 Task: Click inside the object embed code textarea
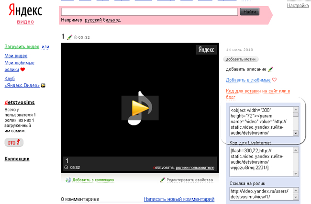[261, 122]
